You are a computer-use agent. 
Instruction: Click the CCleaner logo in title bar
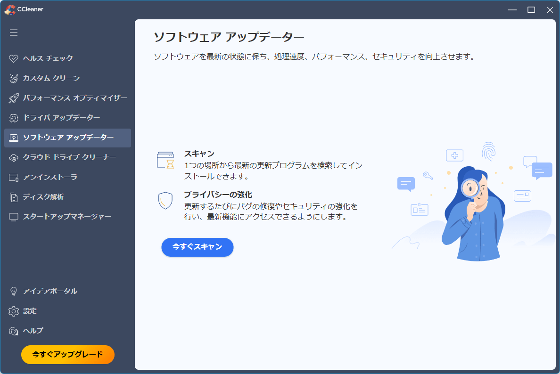tap(9, 9)
